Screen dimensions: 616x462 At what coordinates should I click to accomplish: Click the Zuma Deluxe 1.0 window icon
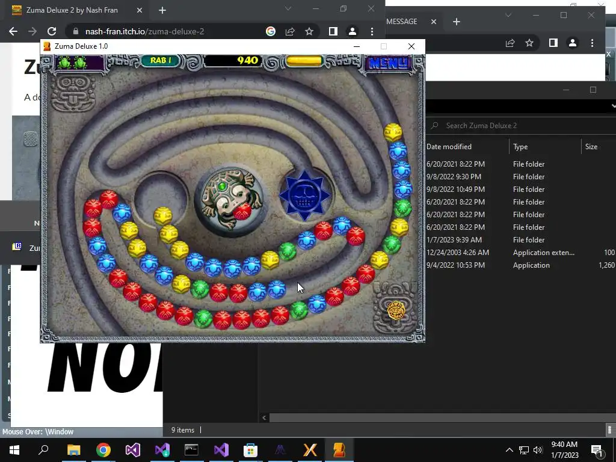(x=47, y=46)
